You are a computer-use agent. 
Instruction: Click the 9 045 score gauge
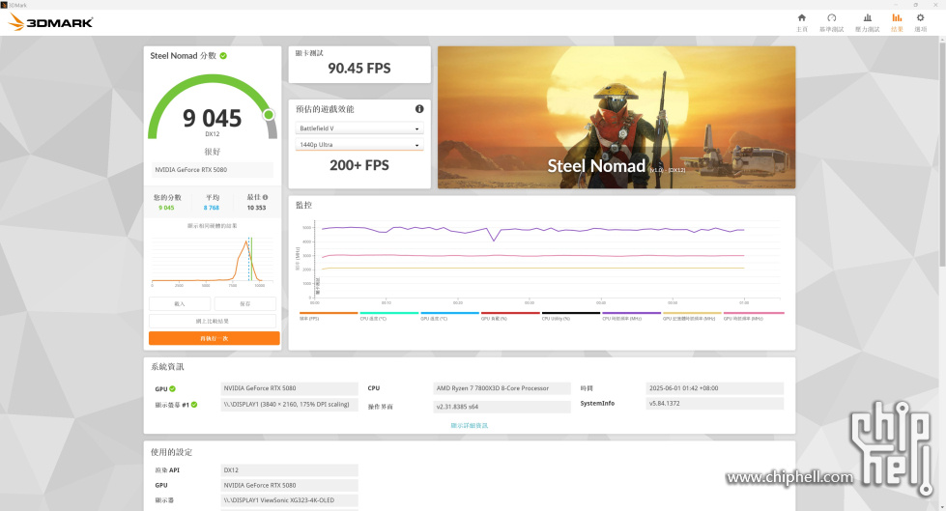click(213, 108)
